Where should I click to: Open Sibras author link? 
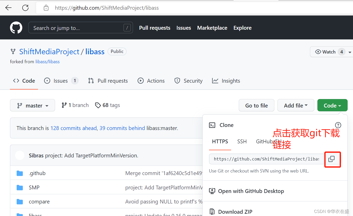pos(36,156)
